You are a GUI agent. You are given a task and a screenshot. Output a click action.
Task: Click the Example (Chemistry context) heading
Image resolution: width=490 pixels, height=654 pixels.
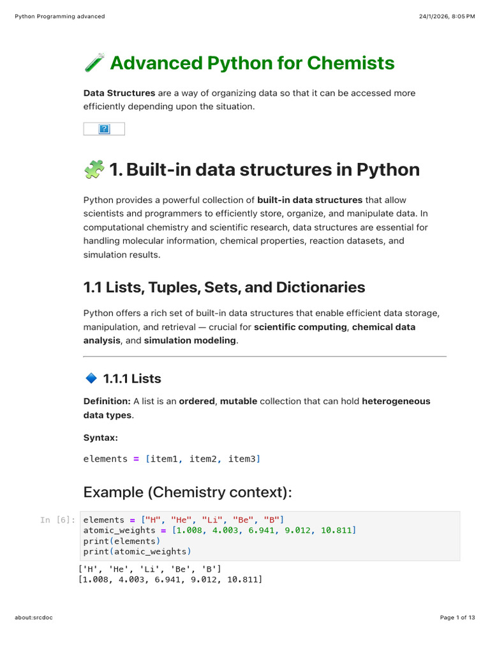pos(188,492)
